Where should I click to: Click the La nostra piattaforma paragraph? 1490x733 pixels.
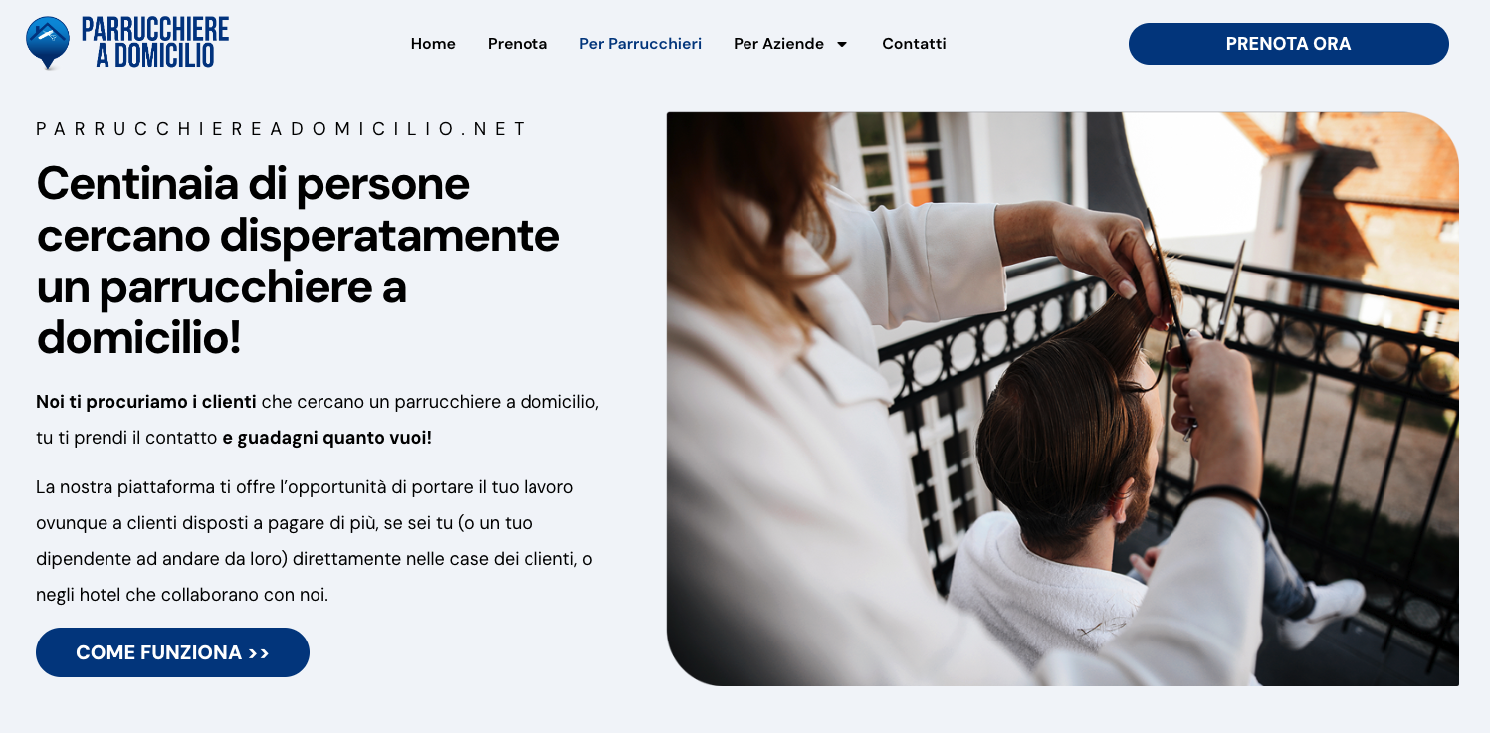315,541
